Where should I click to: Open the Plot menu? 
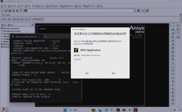(x=28, y=6)
